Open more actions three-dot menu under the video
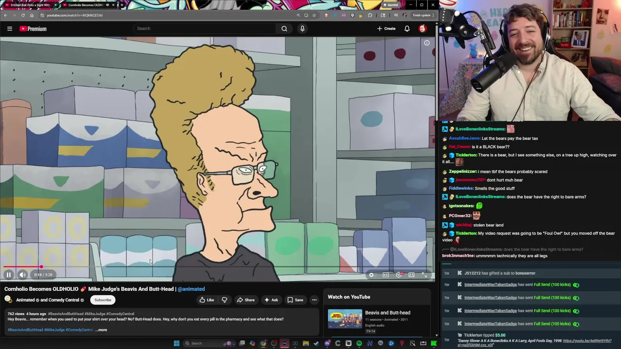The height and width of the screenshot is (349, 621). point(314,300)
